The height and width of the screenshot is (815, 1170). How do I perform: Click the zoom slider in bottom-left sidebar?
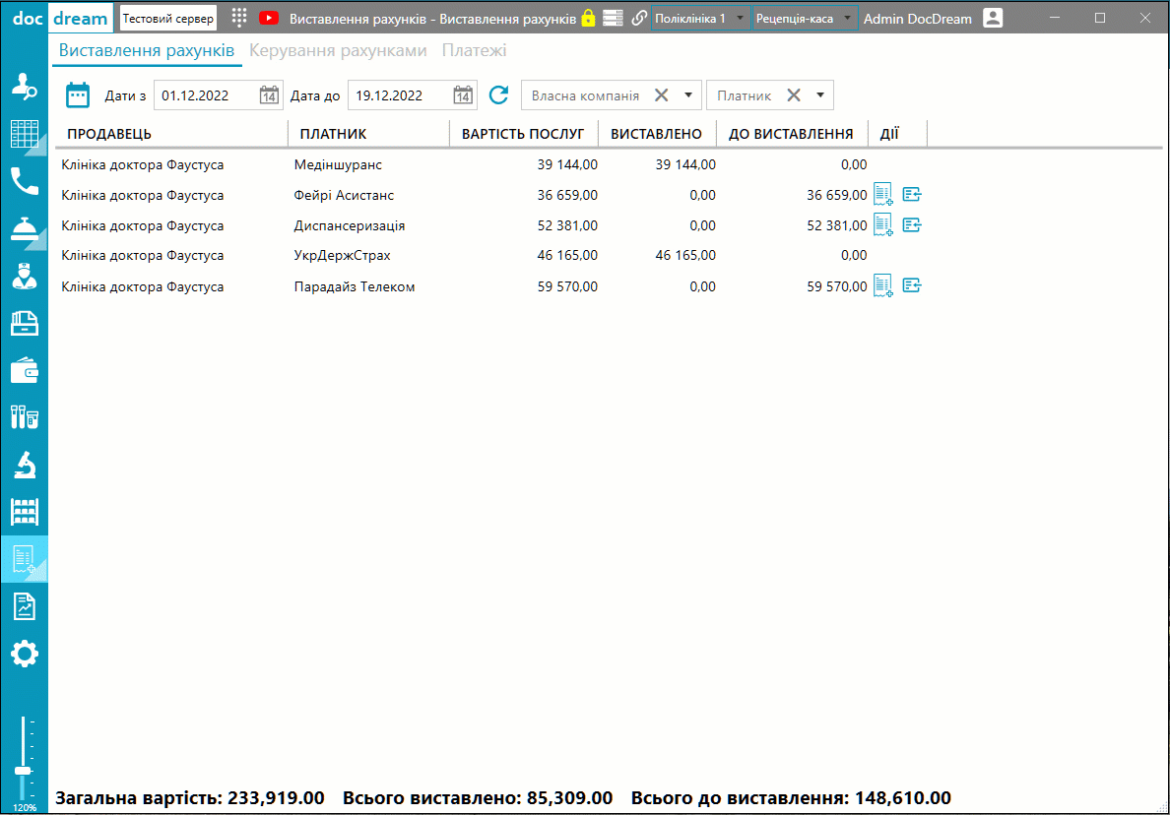point(22,770)
